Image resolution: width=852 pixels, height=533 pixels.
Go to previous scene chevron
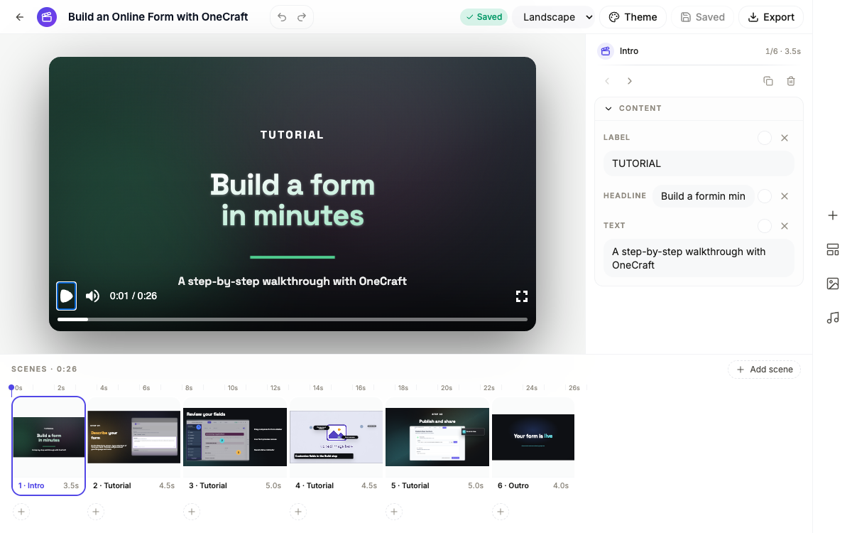(607, 81)
